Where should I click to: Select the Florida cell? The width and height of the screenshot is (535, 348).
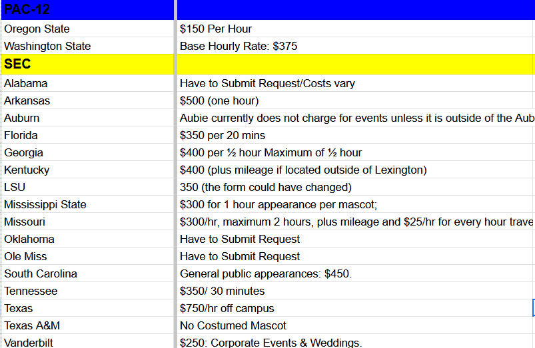tap(87, 135)
